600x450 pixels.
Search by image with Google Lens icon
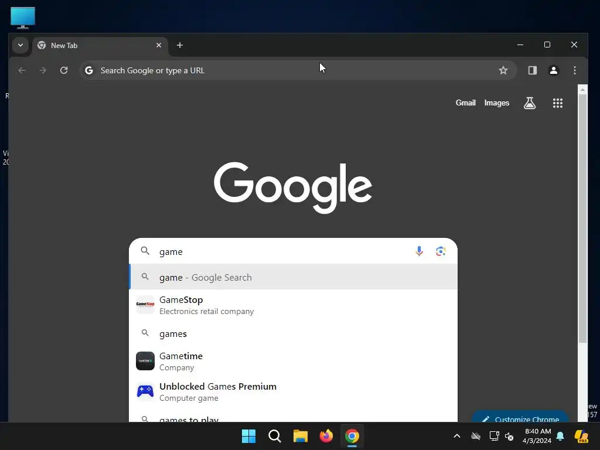[x=441, y=251]
